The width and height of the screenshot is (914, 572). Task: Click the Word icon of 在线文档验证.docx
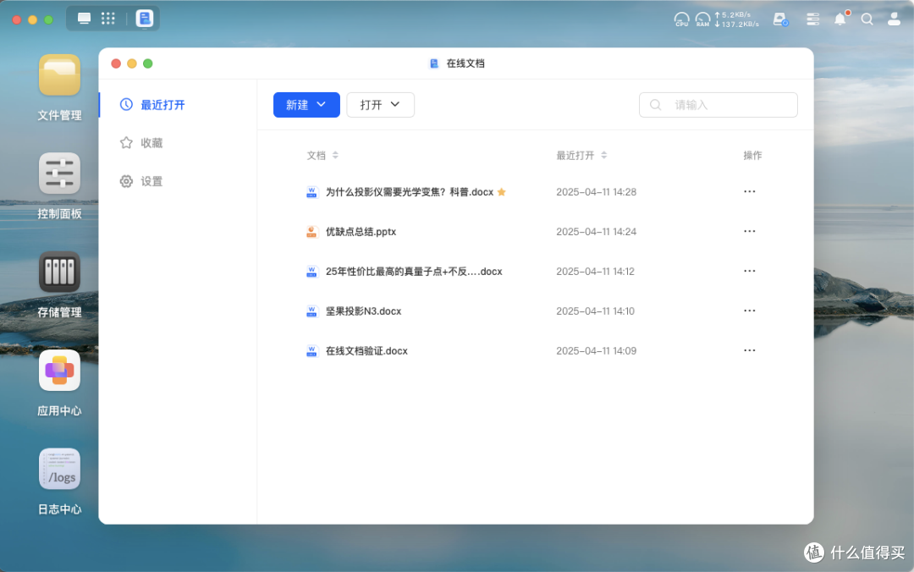(311, 351)
